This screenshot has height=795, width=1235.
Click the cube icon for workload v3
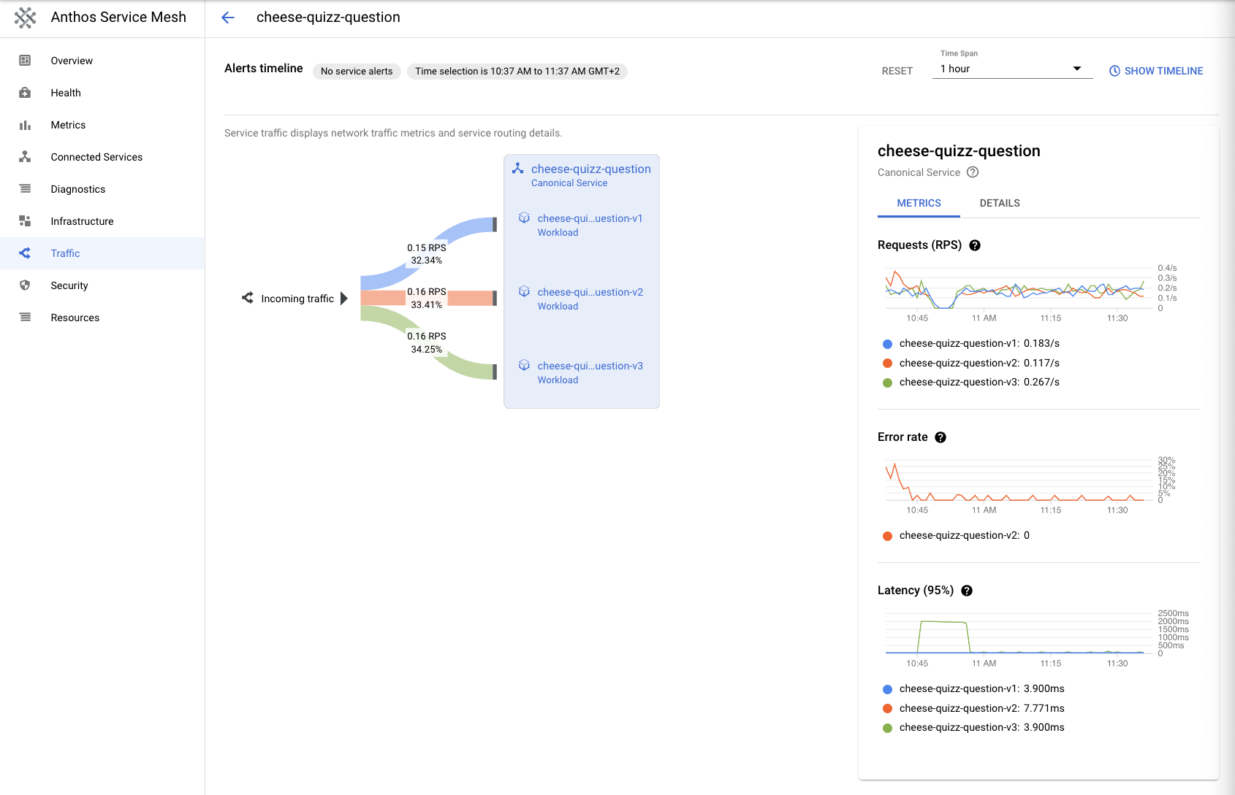coord(524,365)
